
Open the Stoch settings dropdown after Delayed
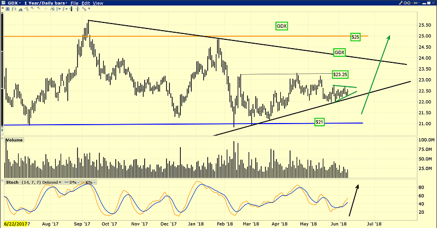click(60, 182)
